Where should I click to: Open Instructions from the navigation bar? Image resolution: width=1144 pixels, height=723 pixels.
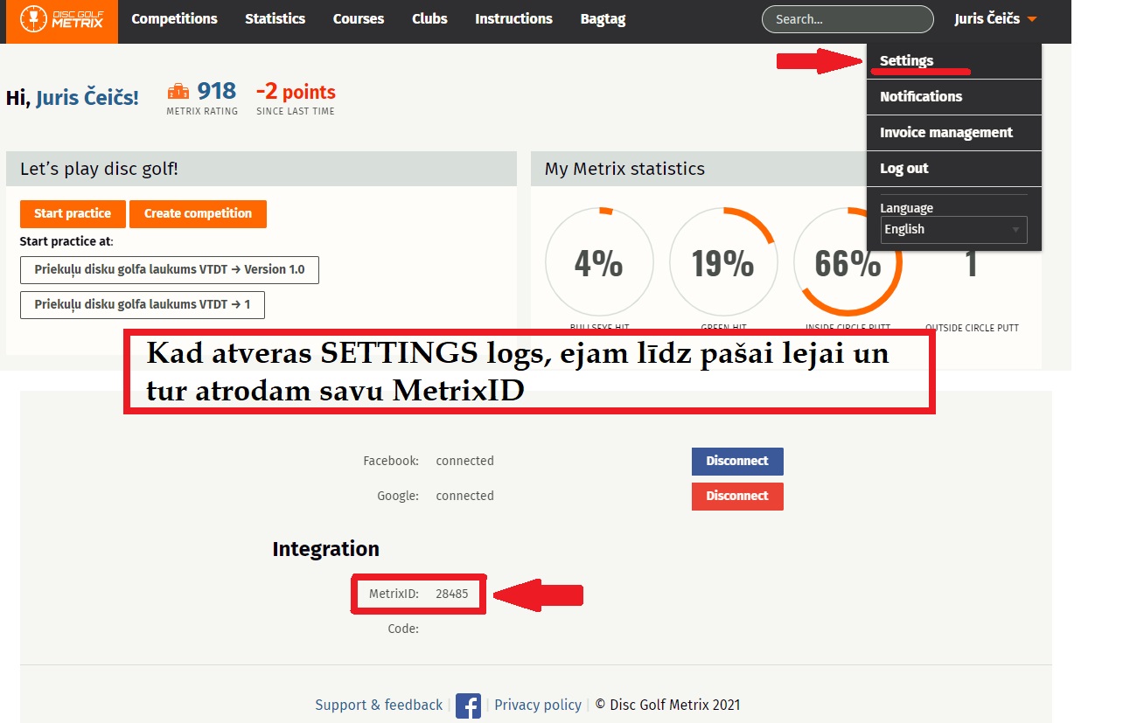[x=513, y=19]
